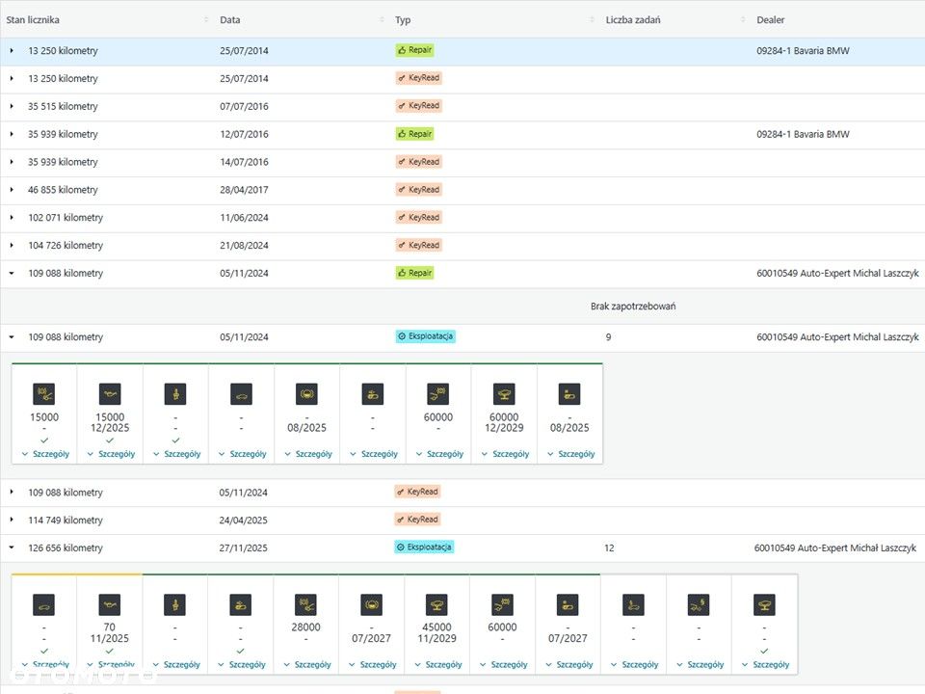Expand the 102 071 kilometry KeyRead row
Screen dimensions: 925x694
(12, 217)
